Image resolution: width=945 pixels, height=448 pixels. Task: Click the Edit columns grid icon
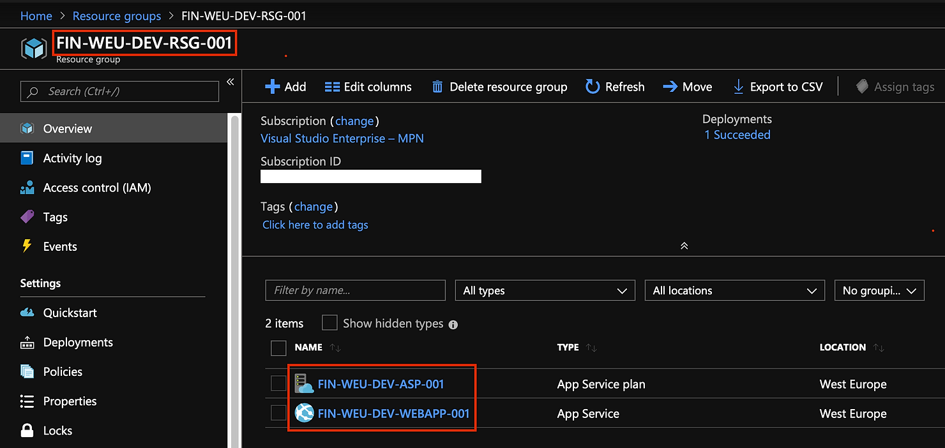pos(332,87)
